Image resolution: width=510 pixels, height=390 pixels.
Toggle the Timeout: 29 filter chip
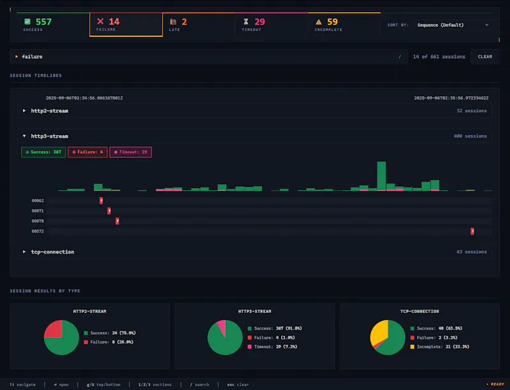[x=131, y=152]
